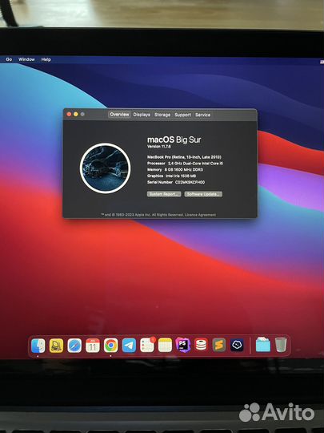Image resolution: width=324 pixels, height=433 pixels.
Task: Click the Memory 8 GB line
Action: (175, 169)
